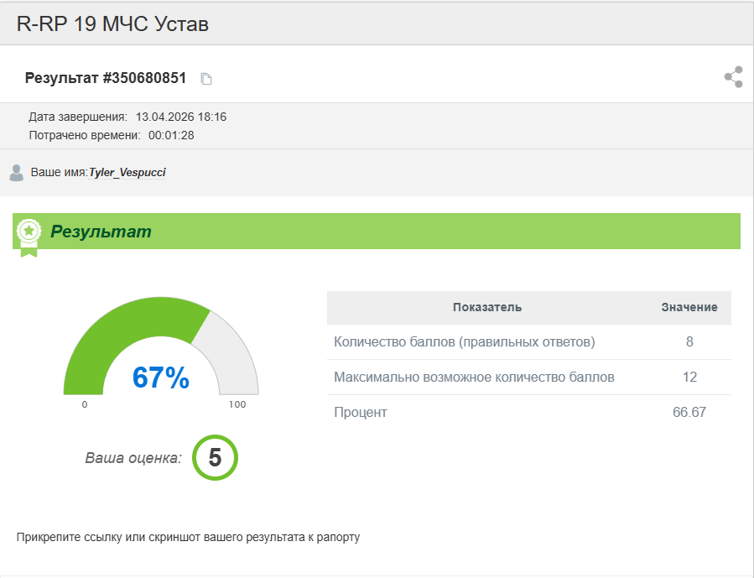Click the Значение column header
This screenshot has width=754, height=578.
pos(689,307)
